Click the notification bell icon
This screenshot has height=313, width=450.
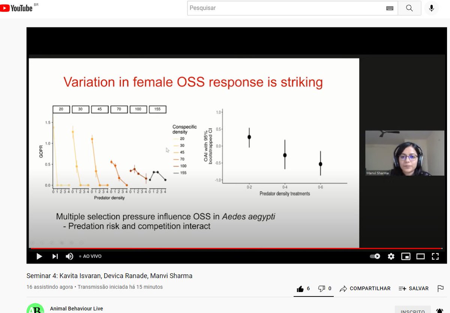pyautogui.click(x=439, y=310)
